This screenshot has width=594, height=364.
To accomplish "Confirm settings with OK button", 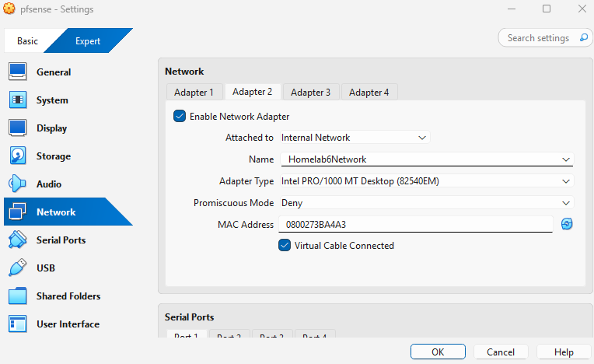I will point(438,352).
